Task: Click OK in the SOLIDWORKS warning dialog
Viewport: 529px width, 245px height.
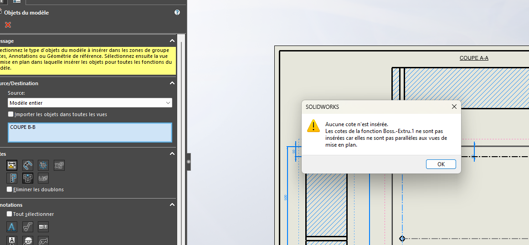Action: point(441,164)
